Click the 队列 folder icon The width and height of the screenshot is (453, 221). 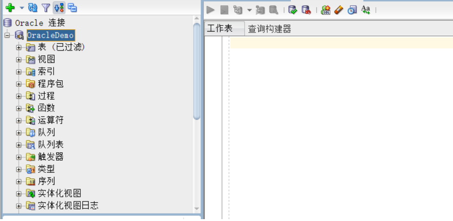point(31,133)
